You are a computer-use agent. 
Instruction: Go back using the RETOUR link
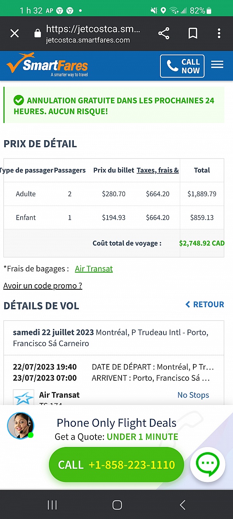tap(205, 304)
